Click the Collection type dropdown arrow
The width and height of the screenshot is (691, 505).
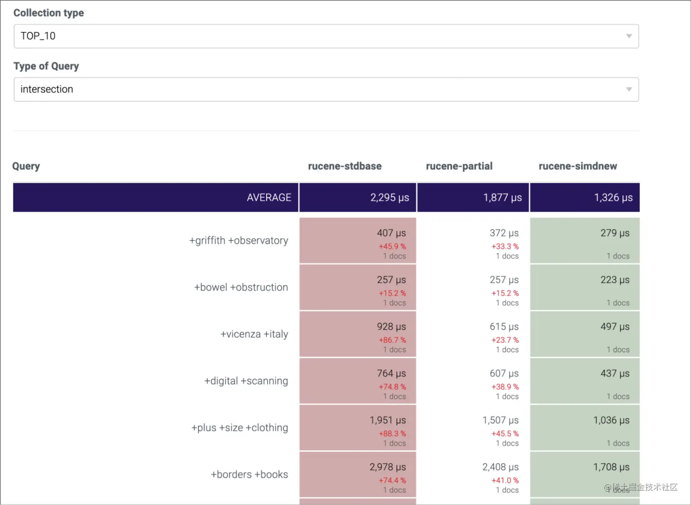[x=629, y=36]
